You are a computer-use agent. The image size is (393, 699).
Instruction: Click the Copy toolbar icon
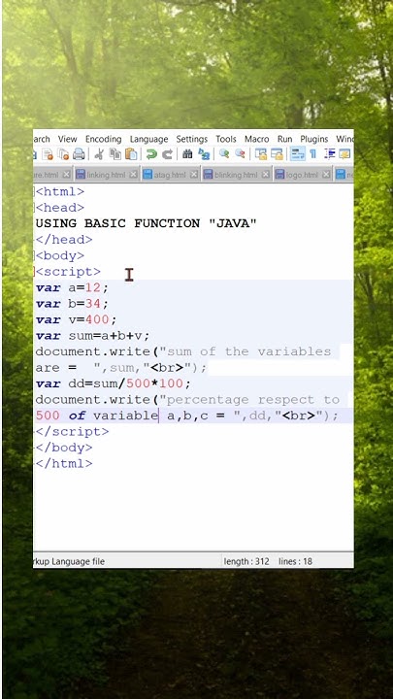tap(115, 154)
